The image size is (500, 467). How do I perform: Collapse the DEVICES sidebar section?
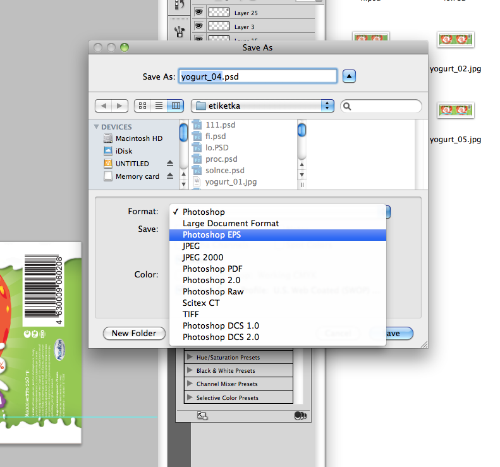click(x=96, y=127)
